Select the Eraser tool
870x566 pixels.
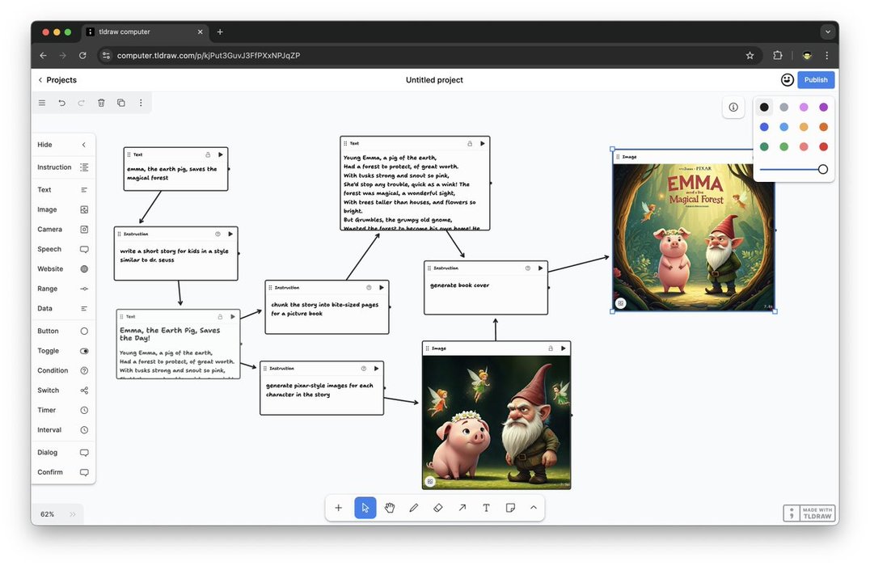pyautogui.click(x=437, y=508)
